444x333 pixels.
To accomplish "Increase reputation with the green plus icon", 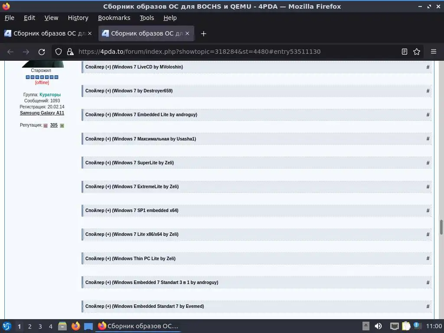I will (62, 125).
